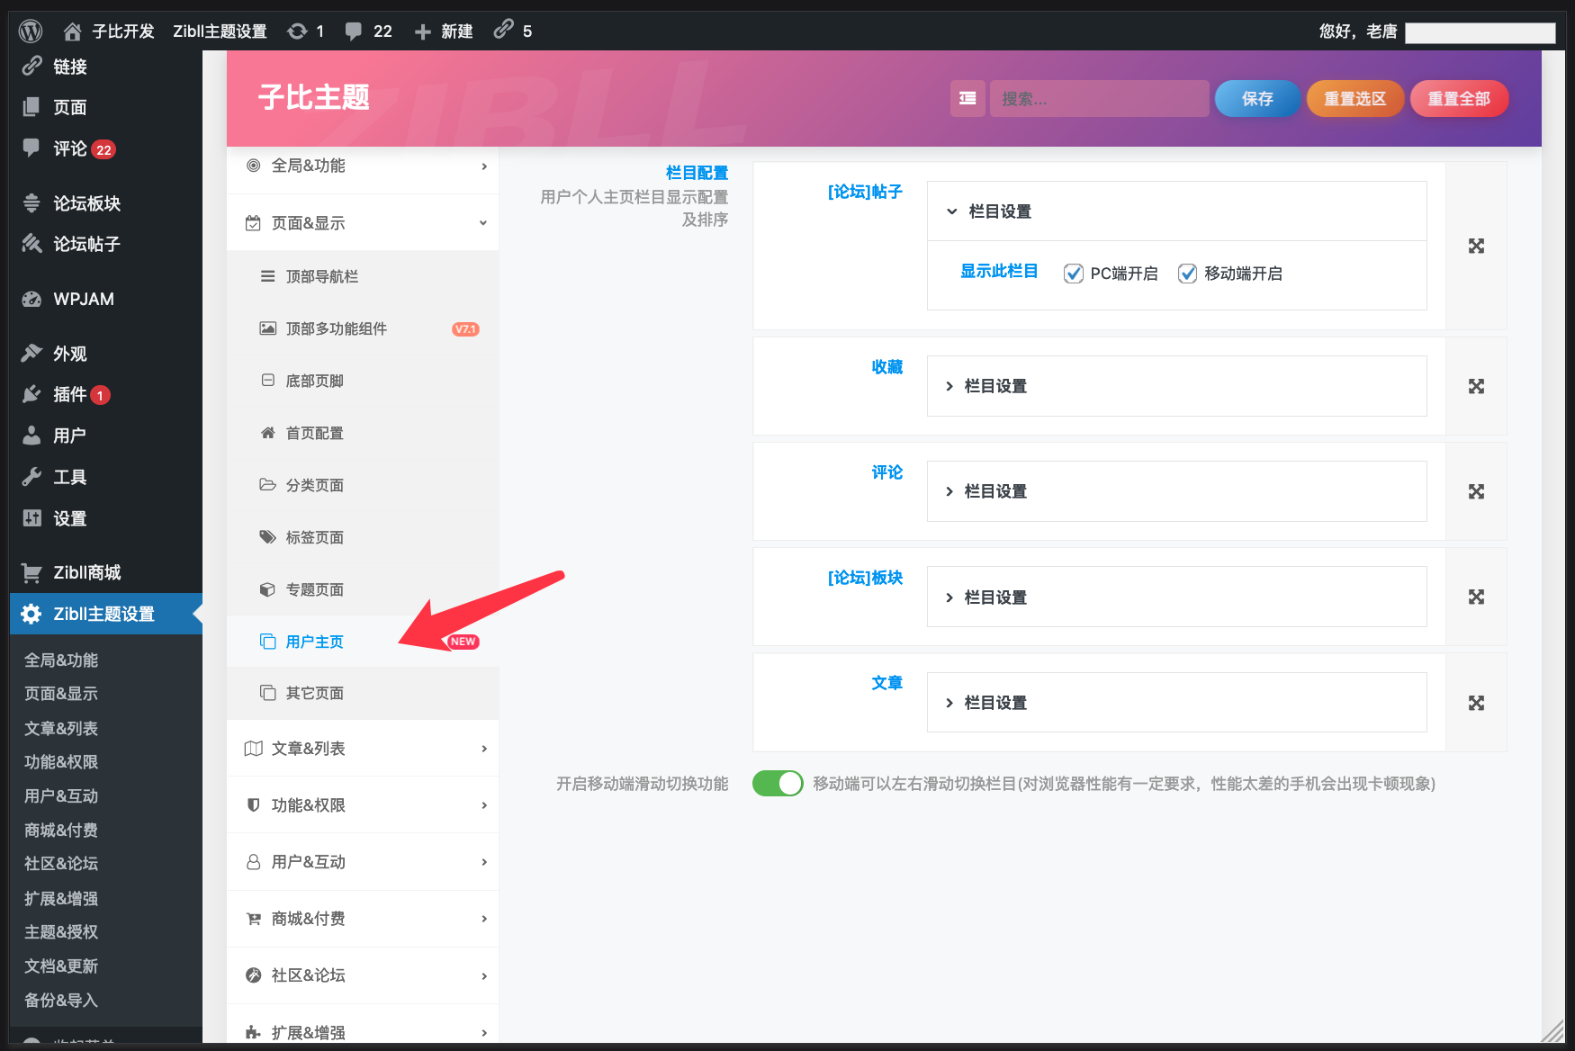The height and width of the screenshot is (1051, 1575).
Task: Disable the 移动端滑动切换 toggle switch
Action: pos(778,783)
